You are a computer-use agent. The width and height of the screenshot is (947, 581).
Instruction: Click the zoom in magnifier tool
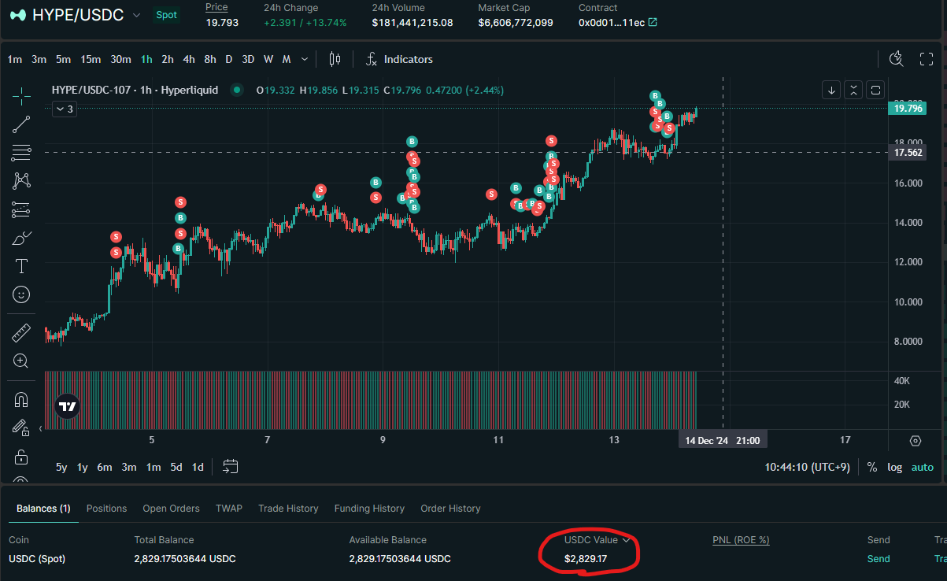(x=21, y=361)
